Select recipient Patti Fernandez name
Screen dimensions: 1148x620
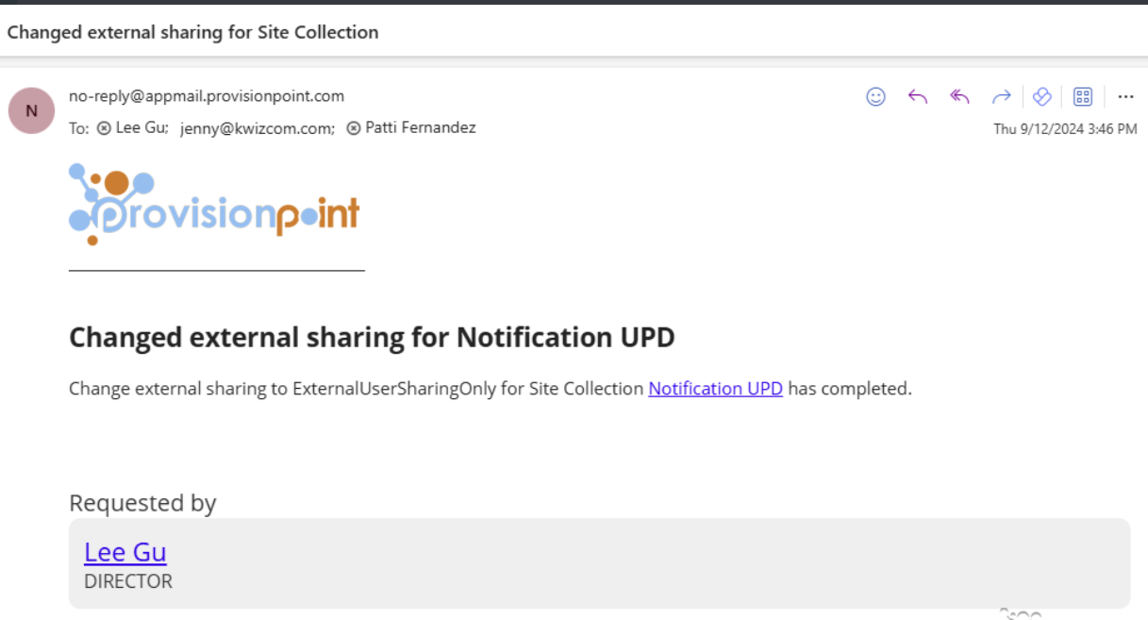420,128
